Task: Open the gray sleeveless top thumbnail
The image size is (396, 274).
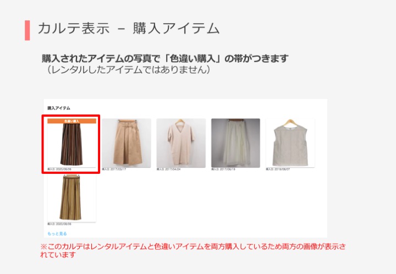Action: (290, 143)
